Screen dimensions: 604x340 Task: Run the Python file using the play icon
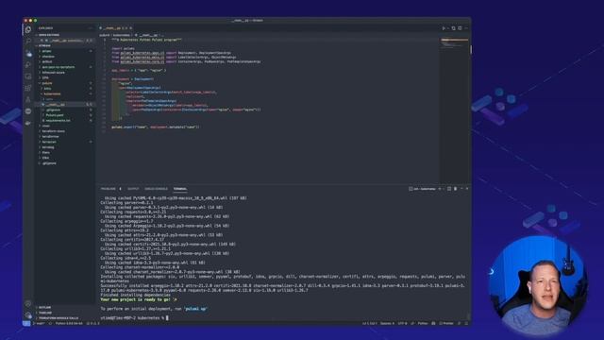444,28
